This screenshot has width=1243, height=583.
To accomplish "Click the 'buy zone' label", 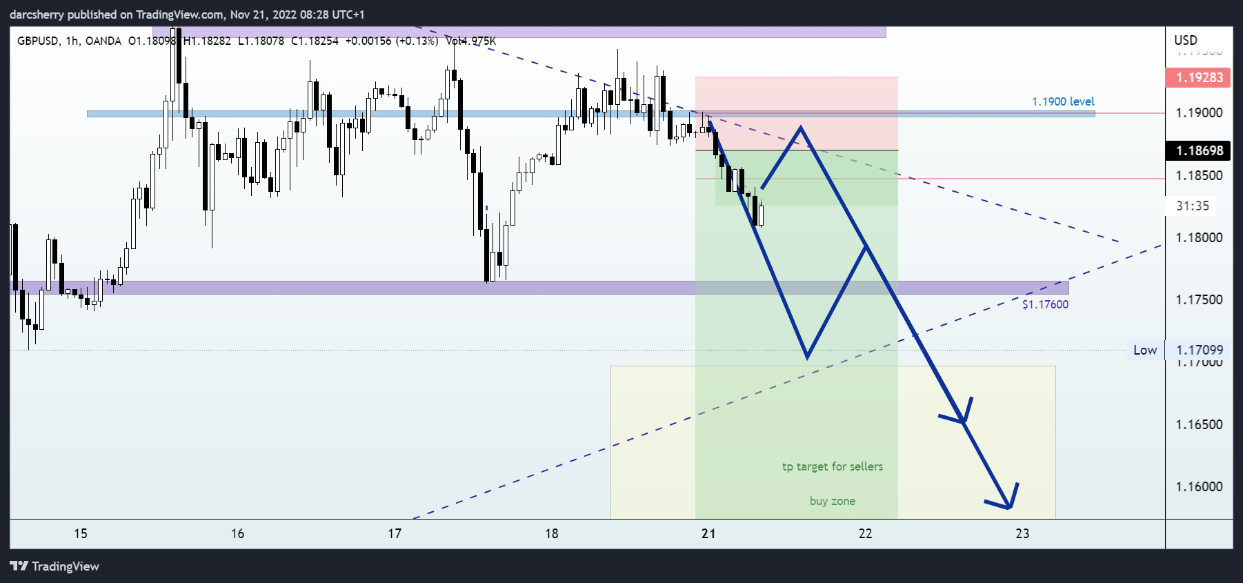I will click(832, 501).
